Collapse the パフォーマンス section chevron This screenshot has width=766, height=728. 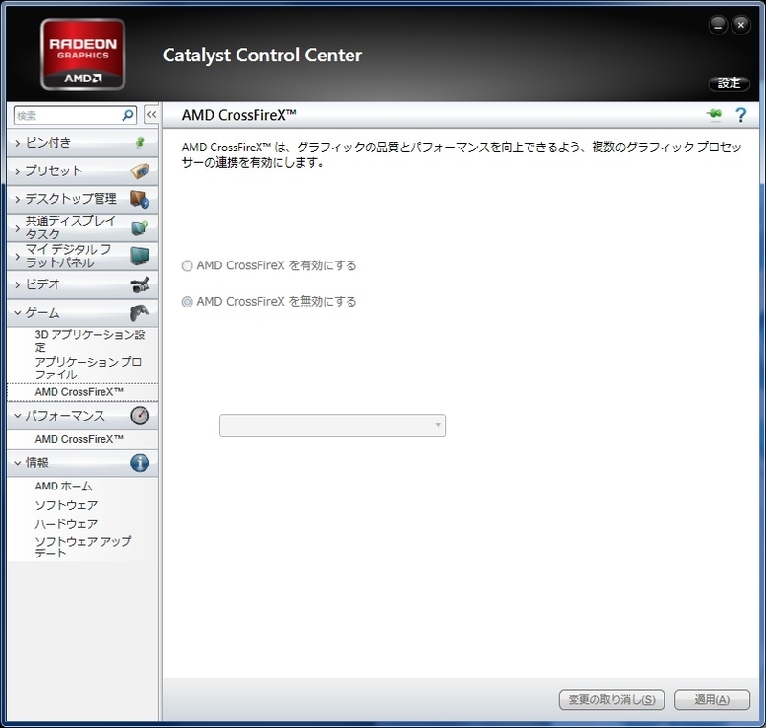click(x=17, y=416)
